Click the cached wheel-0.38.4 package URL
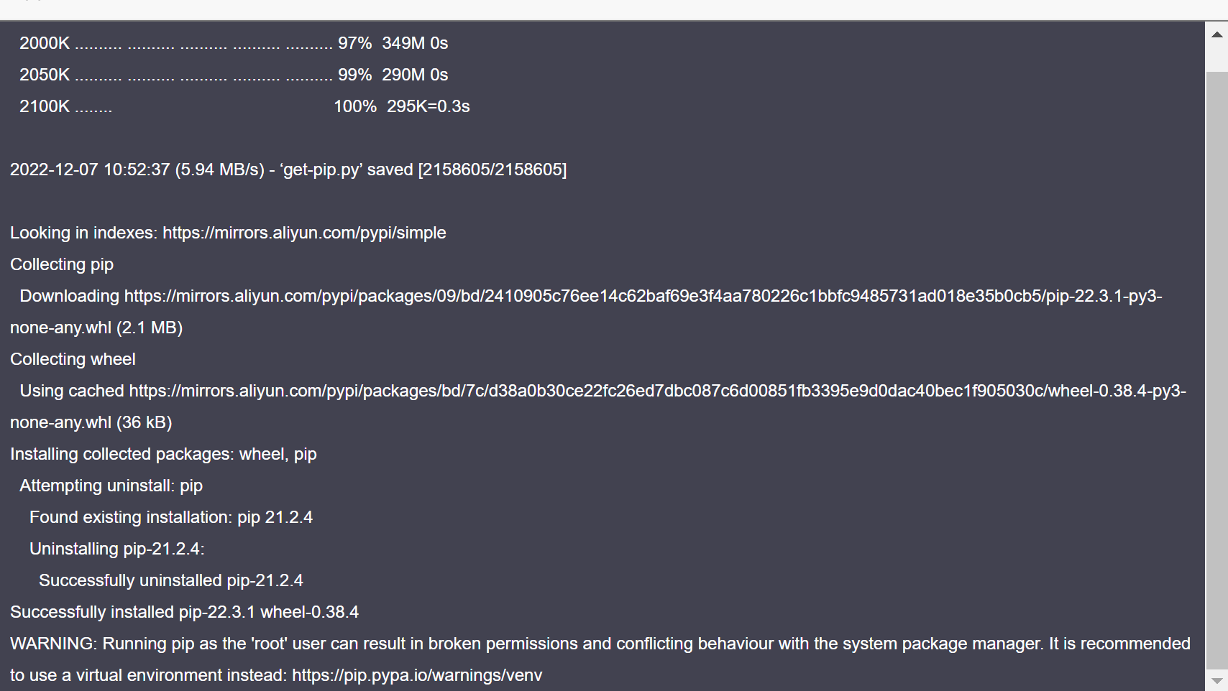Viewport: 1228px width, 691px height. tap(657, 391)
